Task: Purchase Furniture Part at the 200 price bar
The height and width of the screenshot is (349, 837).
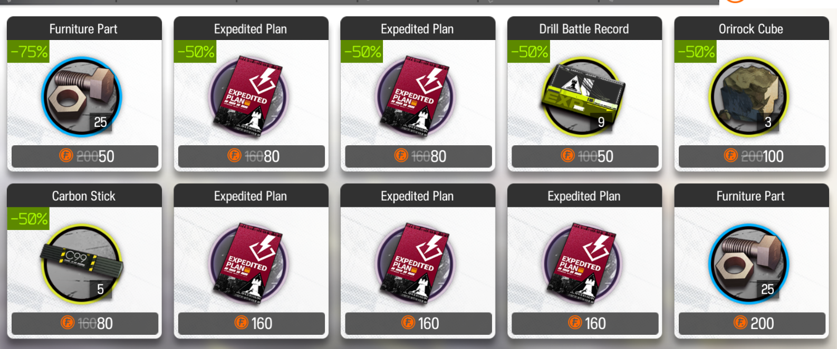Action: pos(752,323)
